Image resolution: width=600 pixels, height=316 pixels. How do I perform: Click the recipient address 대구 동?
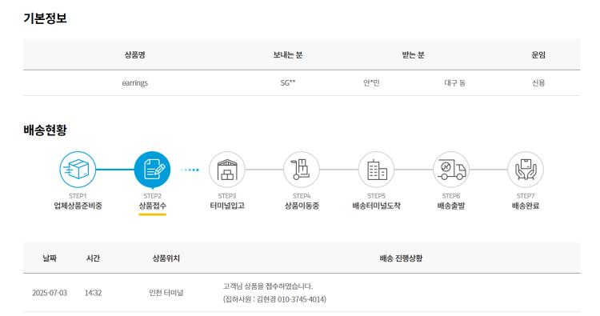[x=455, y=83]
